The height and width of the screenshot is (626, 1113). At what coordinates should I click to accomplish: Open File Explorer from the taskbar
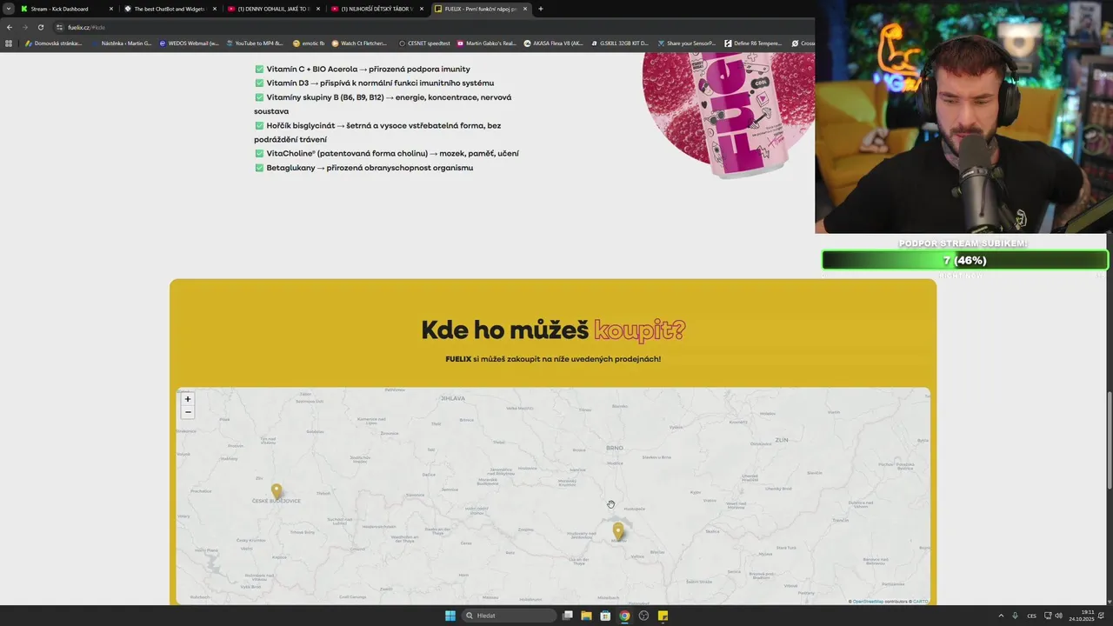coord(587,616)
